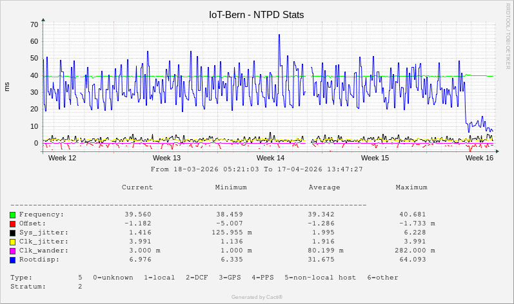Click the Current column header
The image size is (514, 304).
tap(137, 187)
